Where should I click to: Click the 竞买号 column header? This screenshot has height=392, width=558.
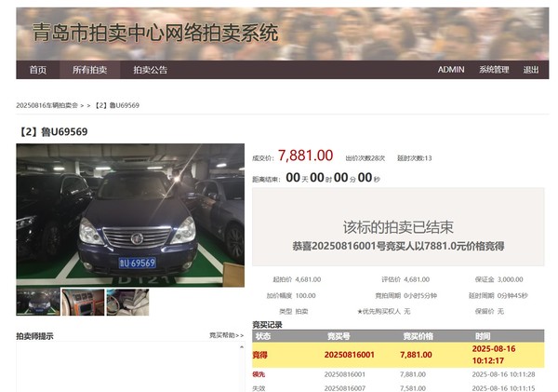coord(338,336)
